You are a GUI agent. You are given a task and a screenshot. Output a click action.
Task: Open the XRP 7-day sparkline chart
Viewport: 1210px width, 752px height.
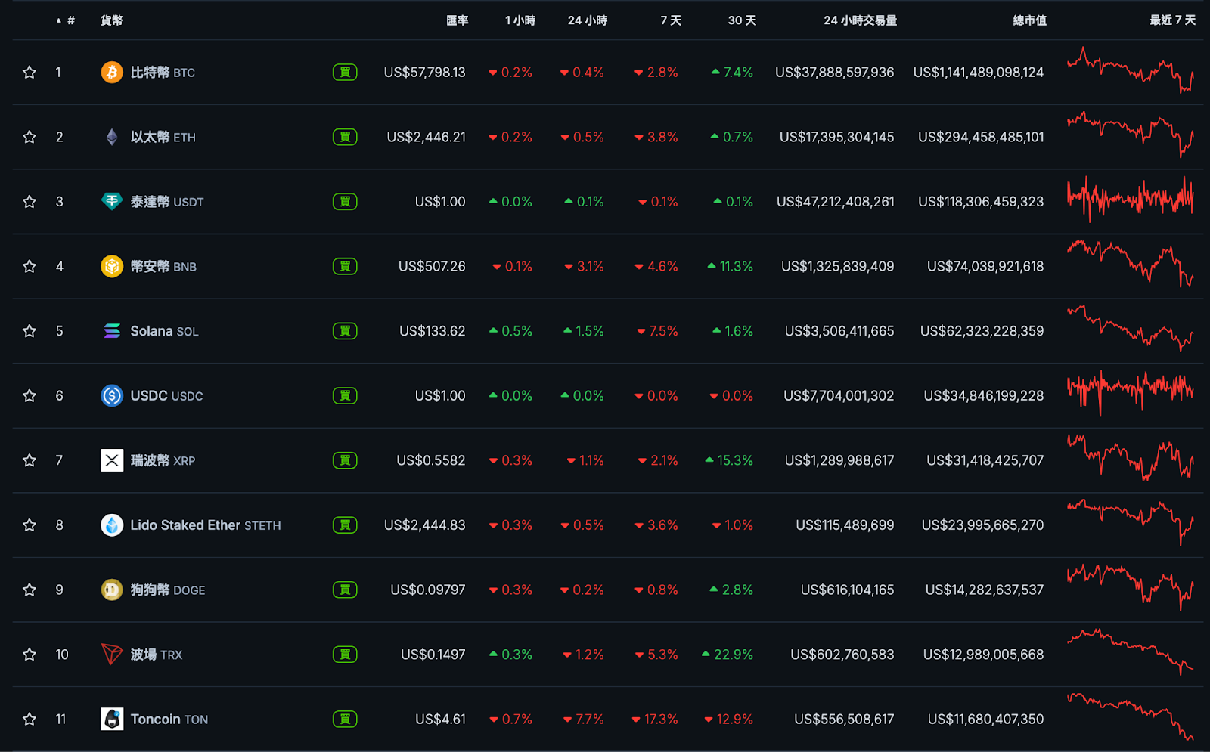[1131, 458]
